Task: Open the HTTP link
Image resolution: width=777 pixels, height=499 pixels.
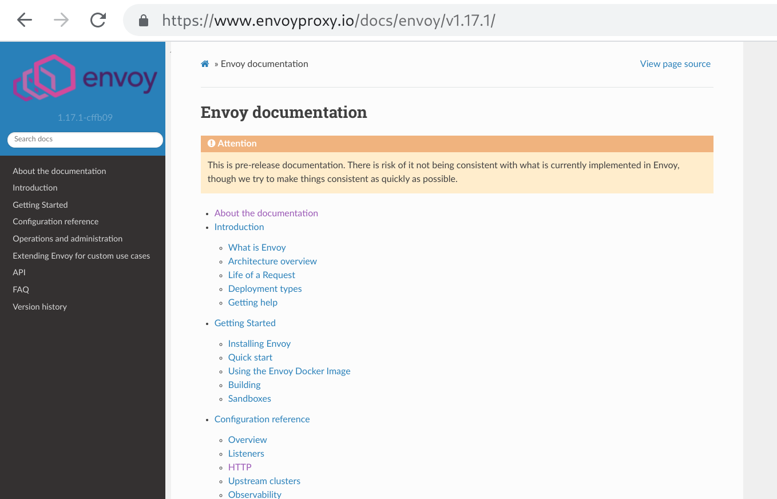Action: [x=240, y=467]
